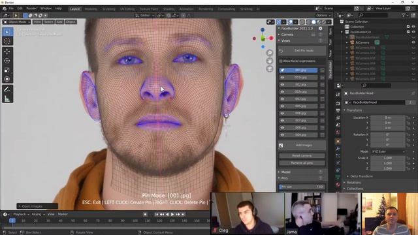Click the Reset camera button

click(x=302, y=155)
